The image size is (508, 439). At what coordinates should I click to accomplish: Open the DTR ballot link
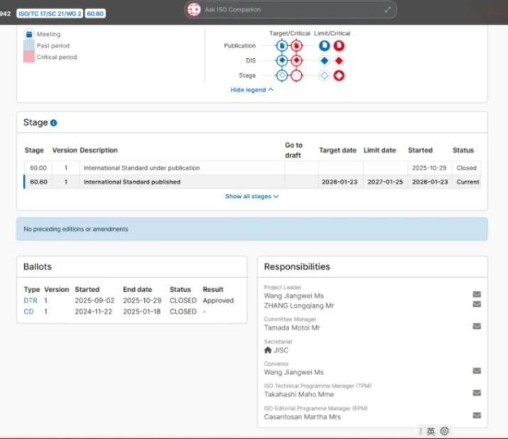point(31,300)
